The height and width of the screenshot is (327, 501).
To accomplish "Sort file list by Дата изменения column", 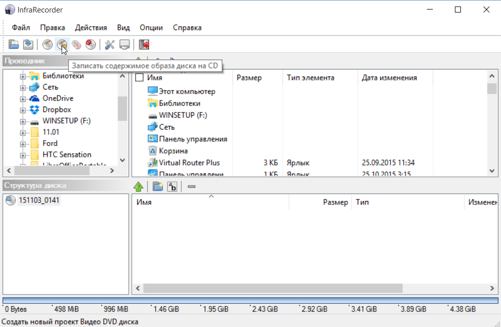I will pyautogui.click(x=396, y=77).
